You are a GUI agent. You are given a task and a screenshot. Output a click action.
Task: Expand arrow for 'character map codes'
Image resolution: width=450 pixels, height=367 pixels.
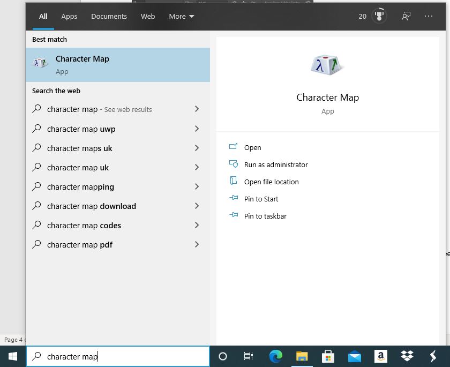pos(197,225)
